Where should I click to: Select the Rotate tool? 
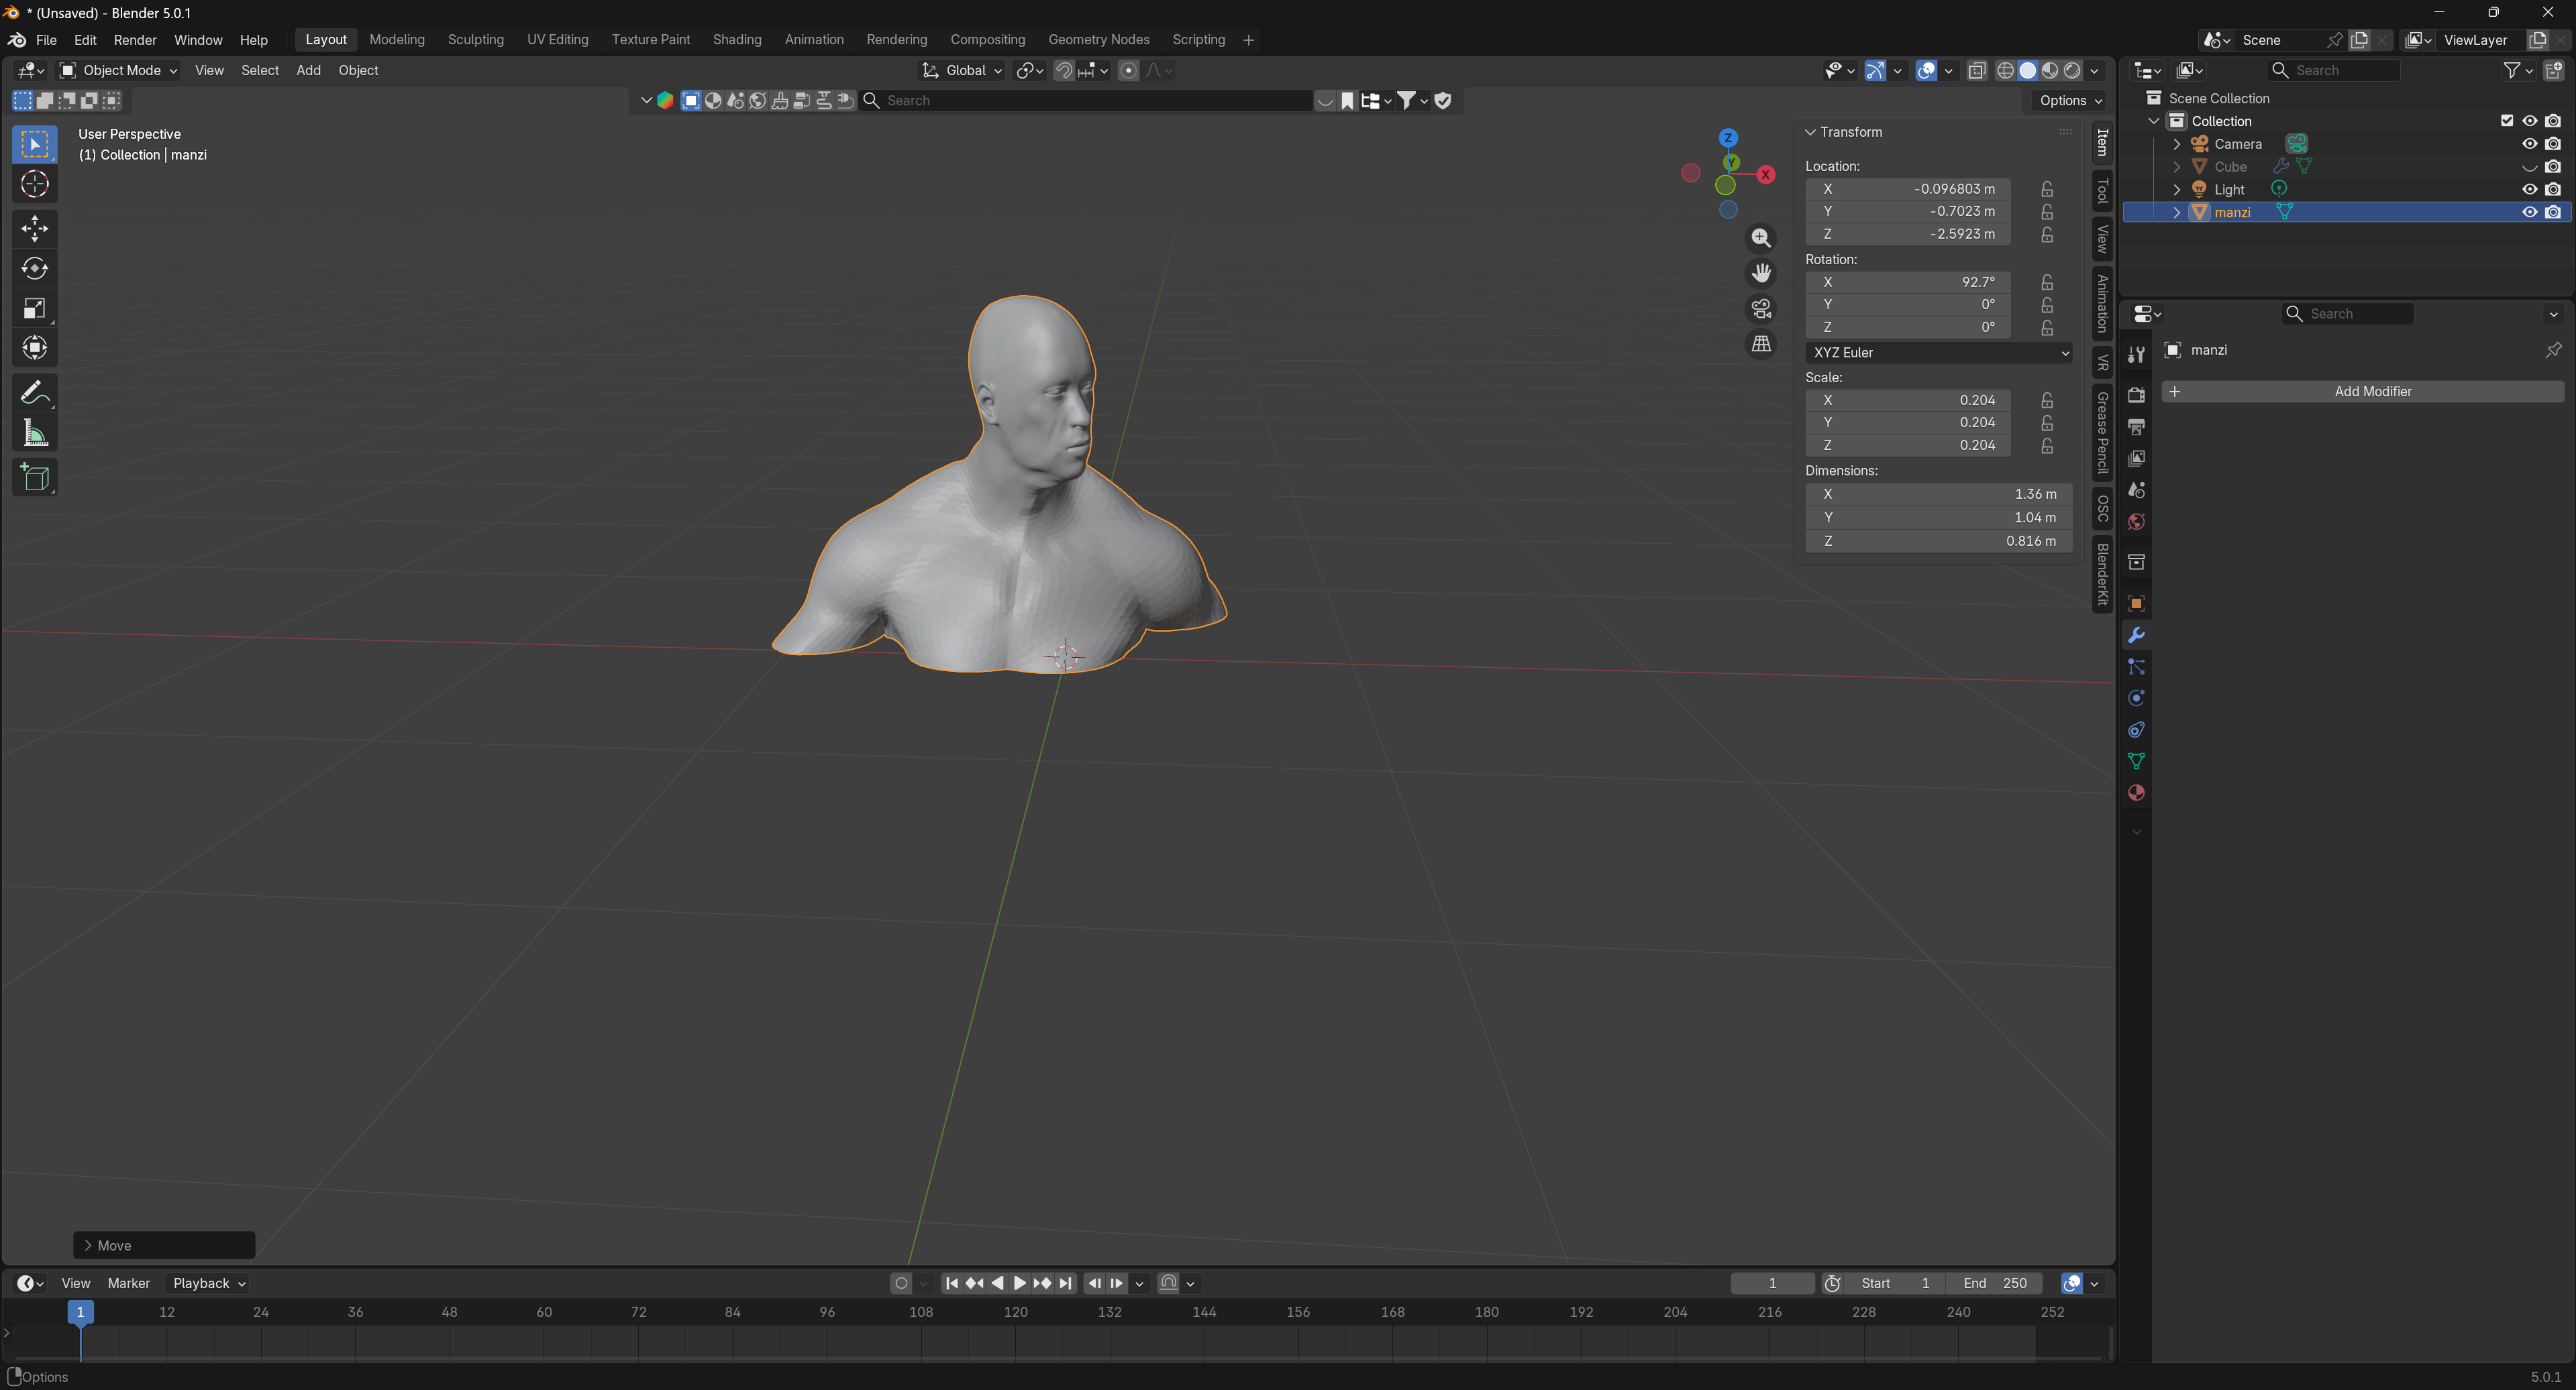34,269
